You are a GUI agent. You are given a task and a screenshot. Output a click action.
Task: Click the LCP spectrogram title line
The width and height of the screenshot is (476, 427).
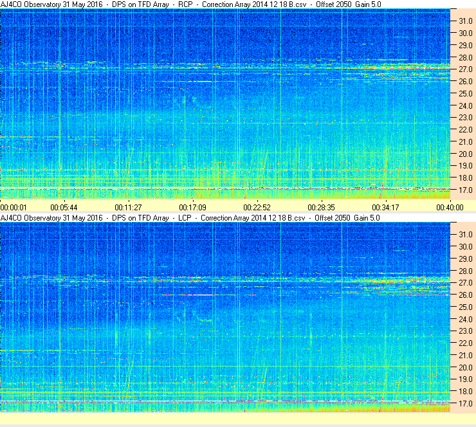click(190, 218)
